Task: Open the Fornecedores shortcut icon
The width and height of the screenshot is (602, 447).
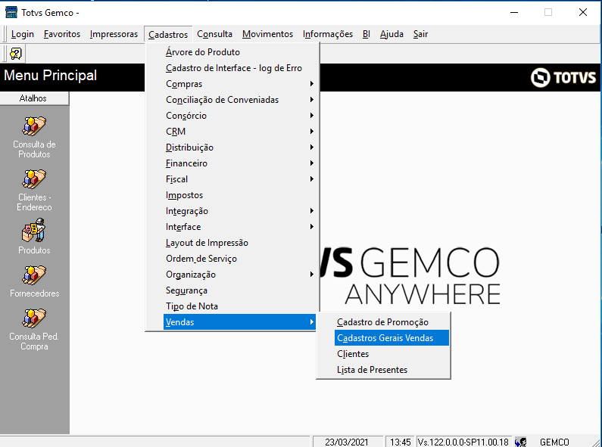Action: coord(34,275)
